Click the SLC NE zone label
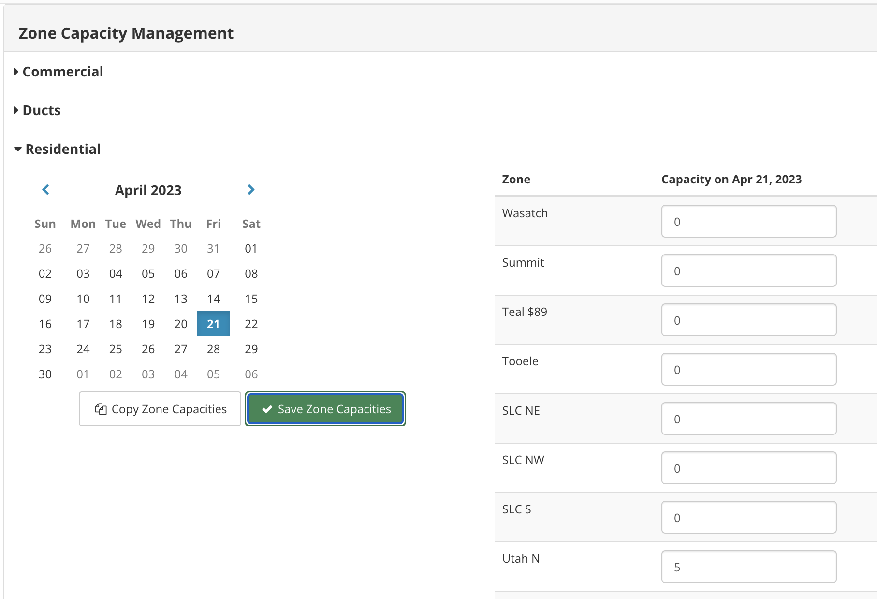The width and height of the screenshot is (877, 599). tap(521, 410)
